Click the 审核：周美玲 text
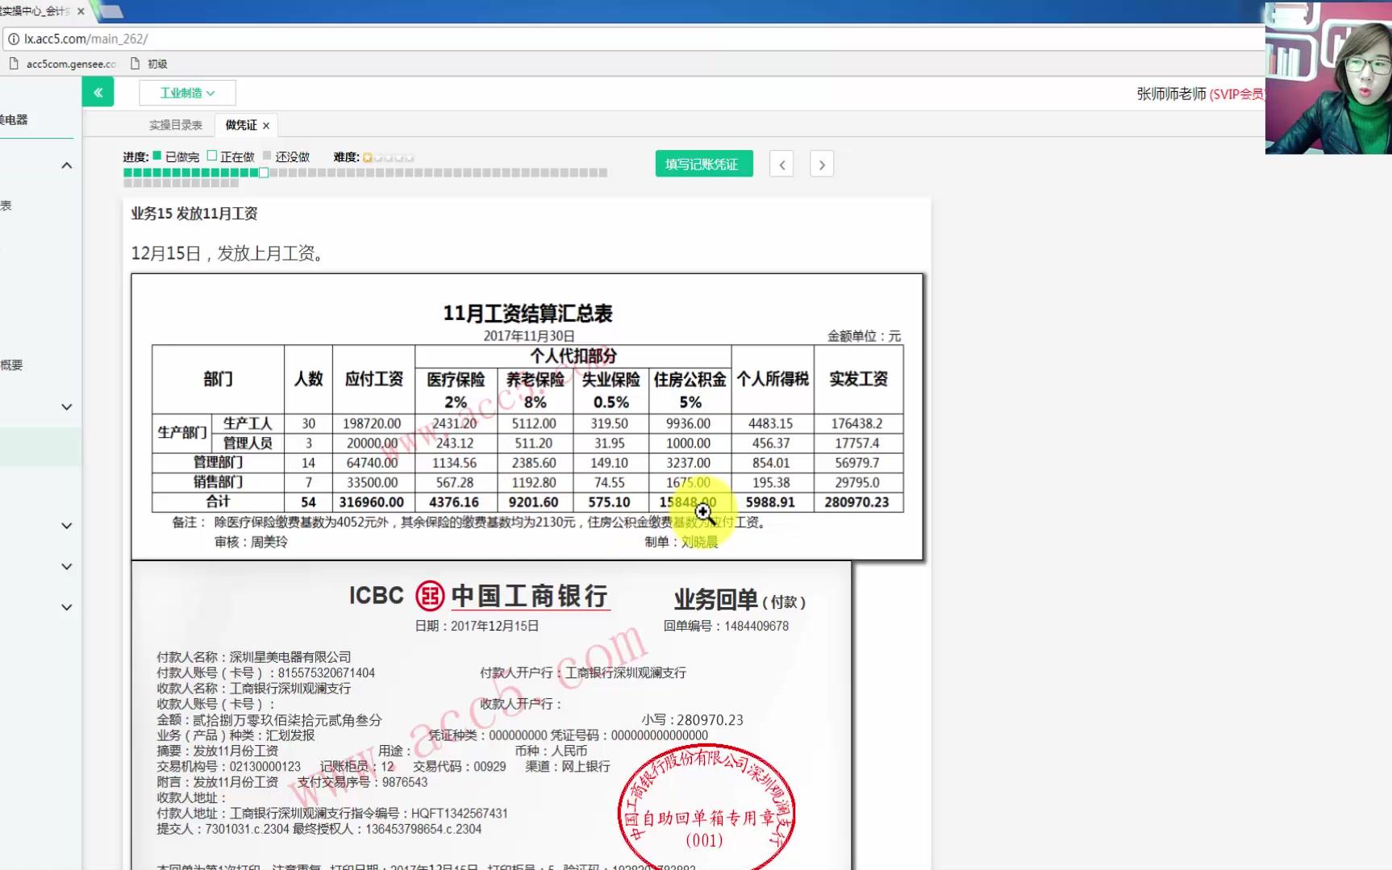The height and width of the screenshot is (870, 1392). (x=251, y=542)
